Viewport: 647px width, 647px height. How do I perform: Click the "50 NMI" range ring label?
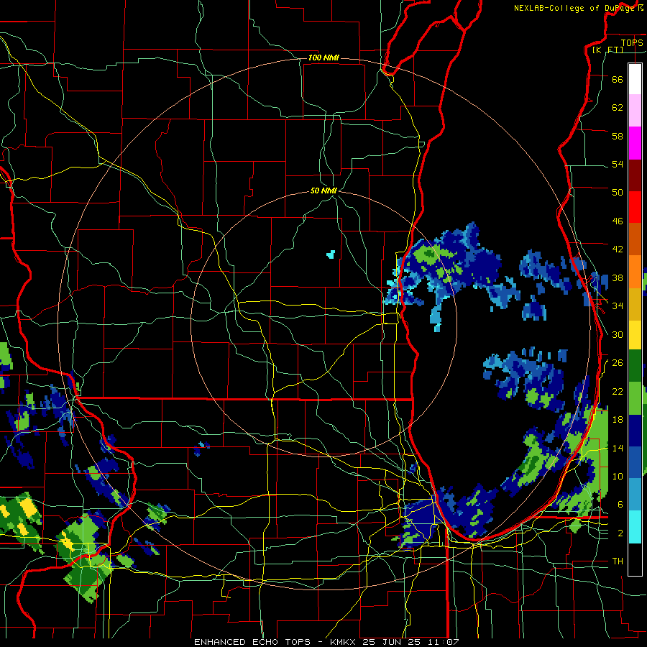pyautogui.click(x=324, y=191)
